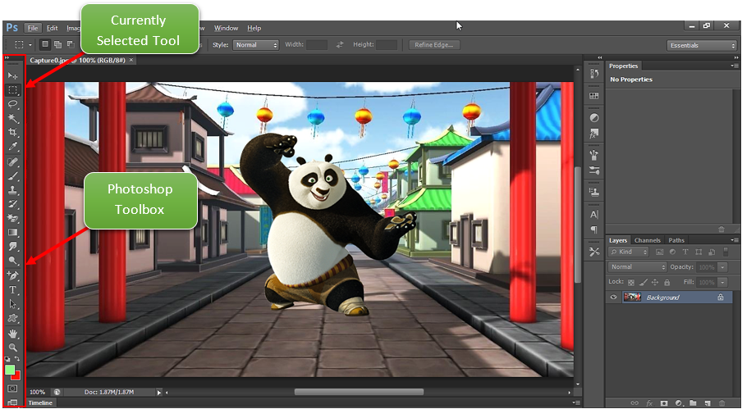
Task: Open the Paragraph panel icon
Action: click(x=594, y=229)
